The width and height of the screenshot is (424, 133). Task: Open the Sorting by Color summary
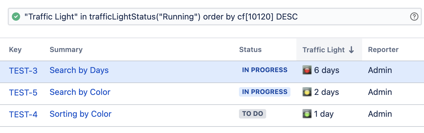[81, 114]
